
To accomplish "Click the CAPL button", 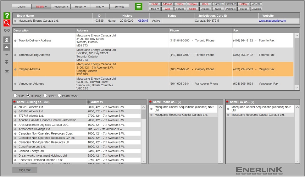I will click(x=205, y=4).
